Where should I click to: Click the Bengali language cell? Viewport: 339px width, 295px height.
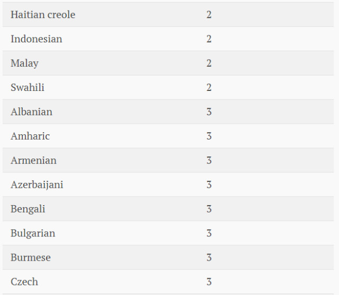[28, 209]
